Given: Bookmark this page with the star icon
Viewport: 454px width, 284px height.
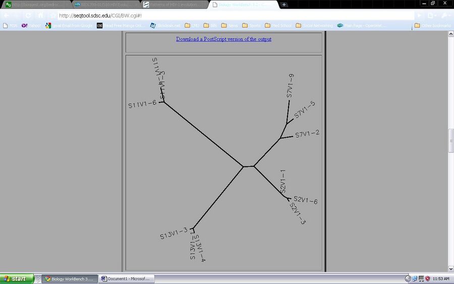Looking at the screenshot, I should [52, 15].
